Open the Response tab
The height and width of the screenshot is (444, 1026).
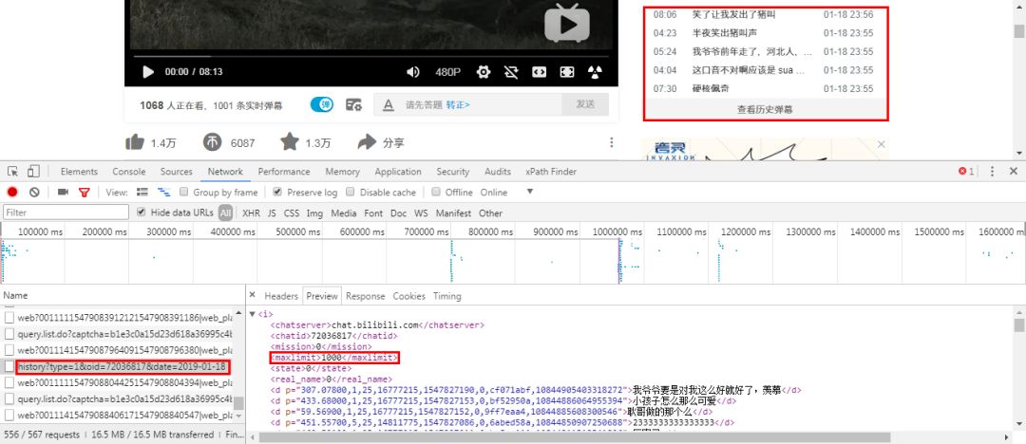365,296
